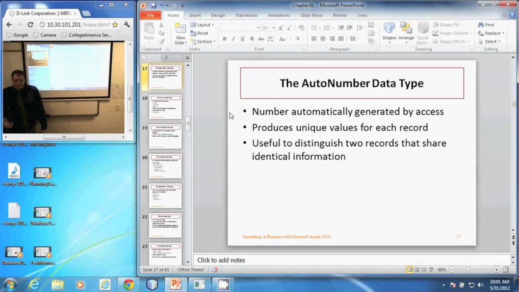Click the Undo arrow in Quick Access toolbar
The width and height of the screenshot is (519, 292).
(162, 6)
